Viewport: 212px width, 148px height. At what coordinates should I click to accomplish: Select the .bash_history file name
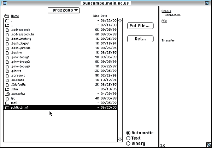pos(21,39)
